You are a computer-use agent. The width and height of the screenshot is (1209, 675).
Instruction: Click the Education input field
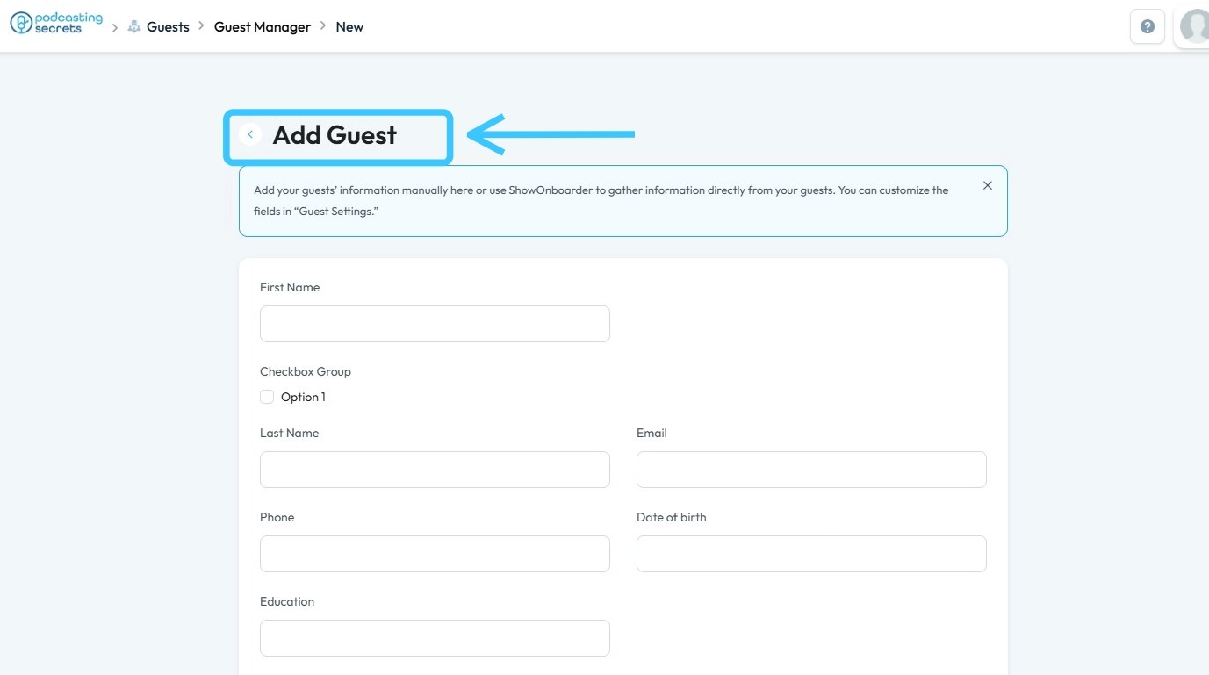[435, 638]
